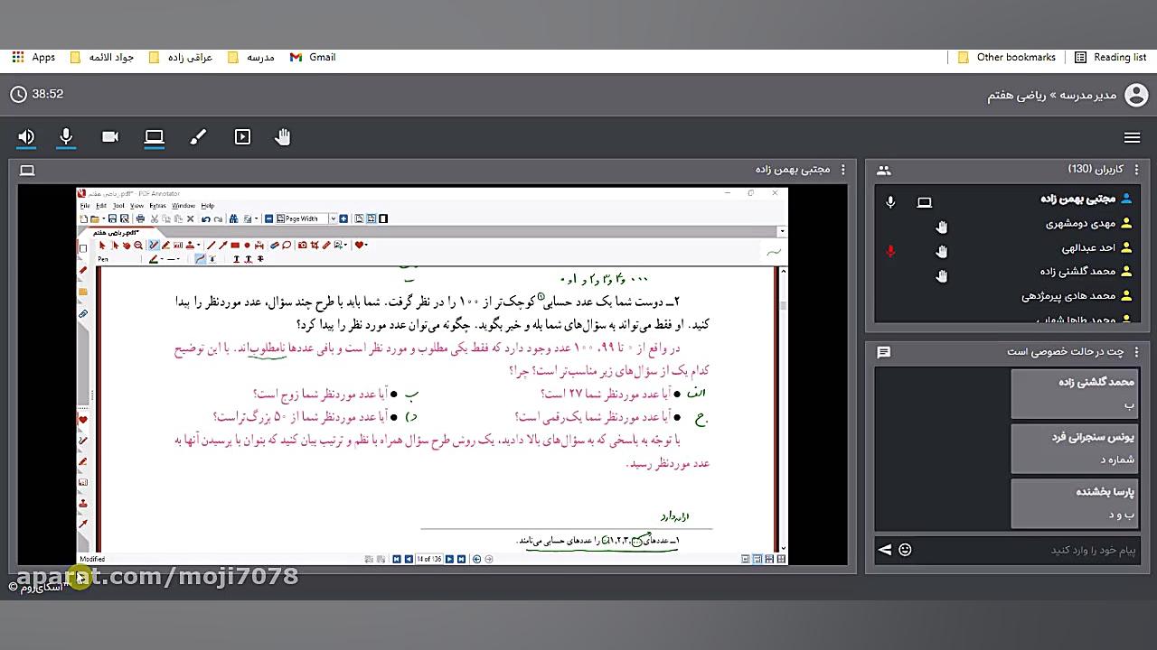Send the chat message with the arrow button
1157x650 pixels.
(x=885, y=549)
